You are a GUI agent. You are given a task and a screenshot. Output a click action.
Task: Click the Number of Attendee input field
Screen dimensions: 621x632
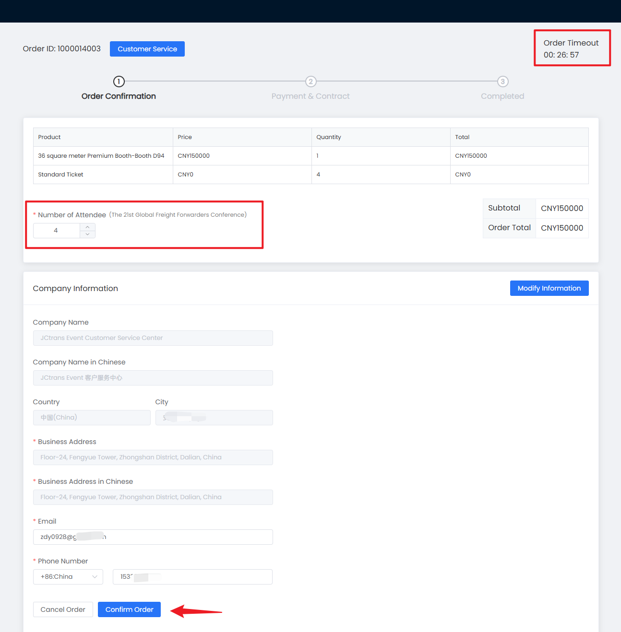coord(56,231)
